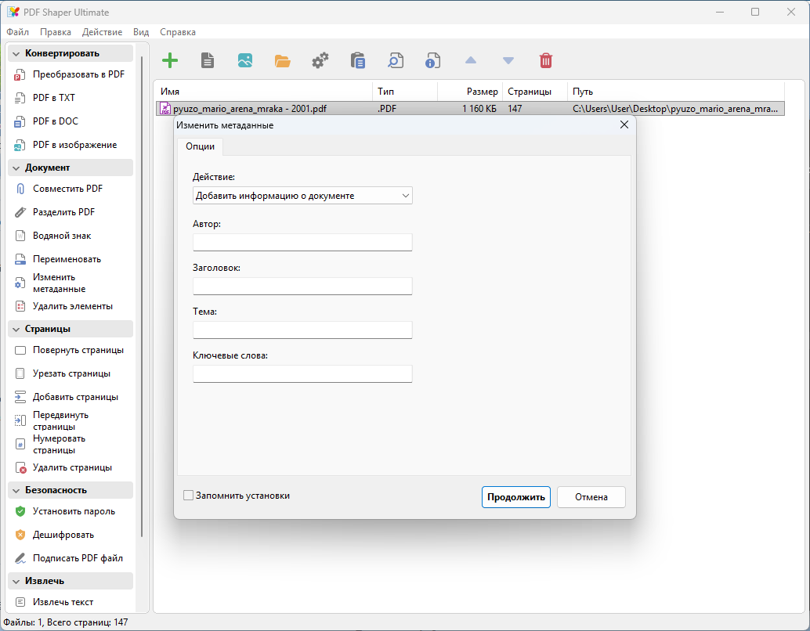This screenshot has width=810, height=631.
Task: Collapse the Конвертировать section
Action: pyautogui.click(x=16, y=53)
